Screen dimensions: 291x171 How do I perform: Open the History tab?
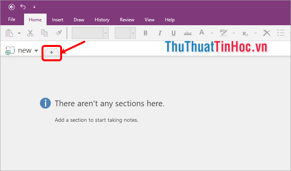pos(102,20)
